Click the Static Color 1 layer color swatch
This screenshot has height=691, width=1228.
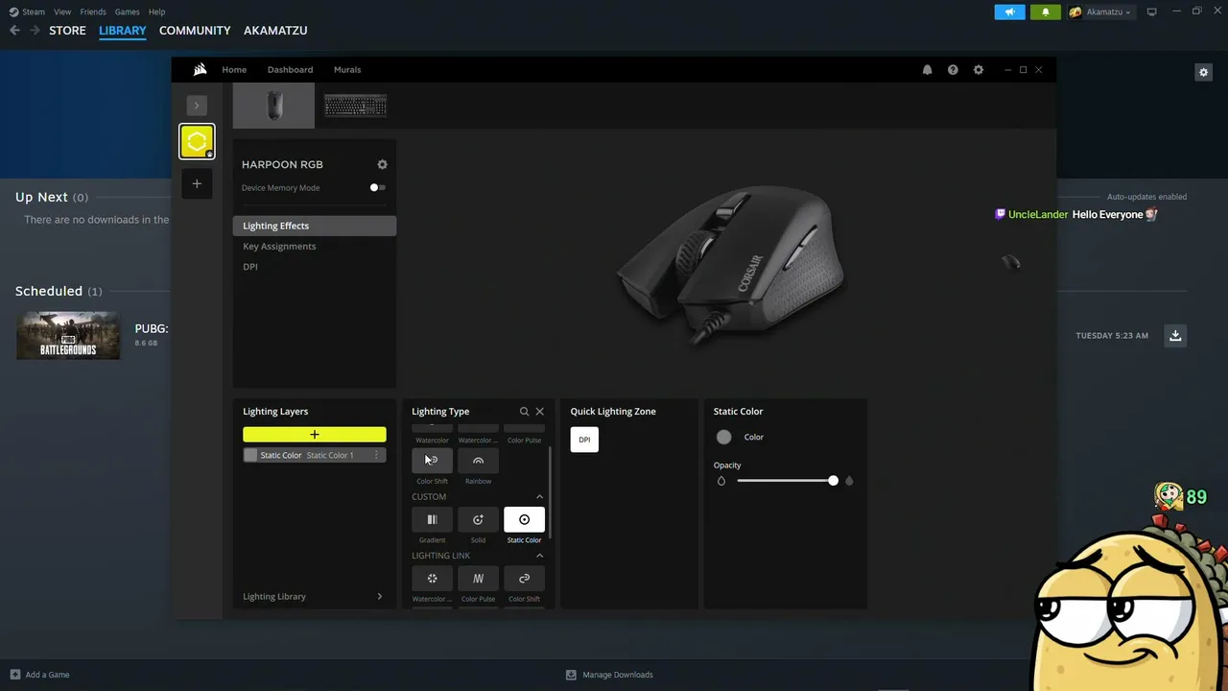[x=250, y=455]
